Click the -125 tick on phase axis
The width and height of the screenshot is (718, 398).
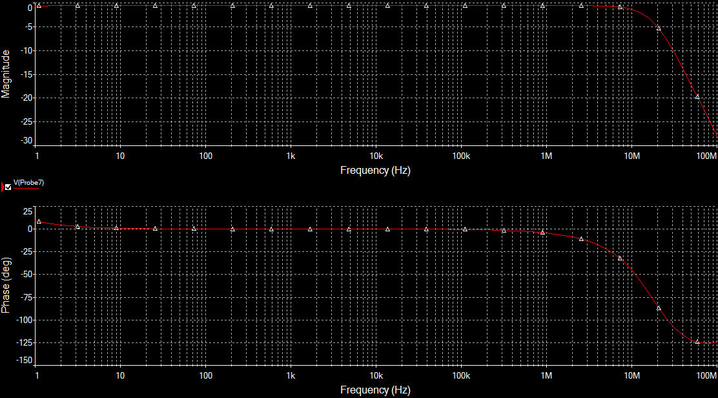coord(24,342)
